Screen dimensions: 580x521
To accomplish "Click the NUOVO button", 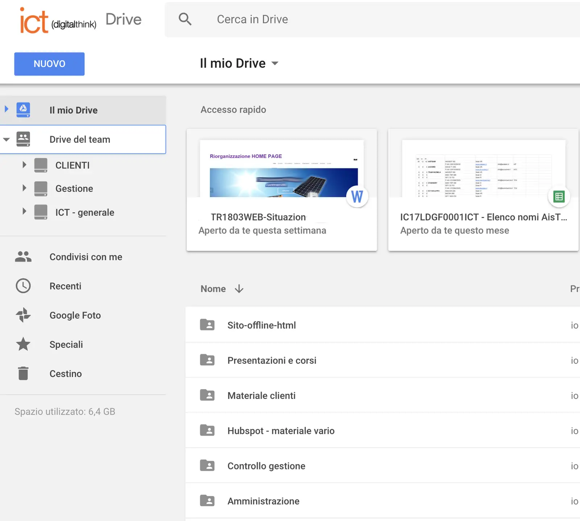I will click(49, 64).
